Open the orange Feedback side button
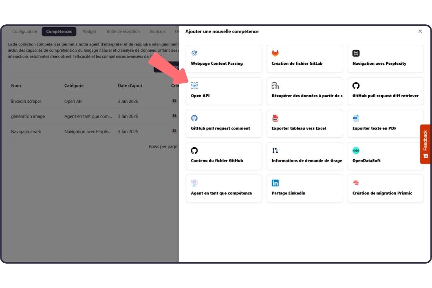 pos(425,144)
